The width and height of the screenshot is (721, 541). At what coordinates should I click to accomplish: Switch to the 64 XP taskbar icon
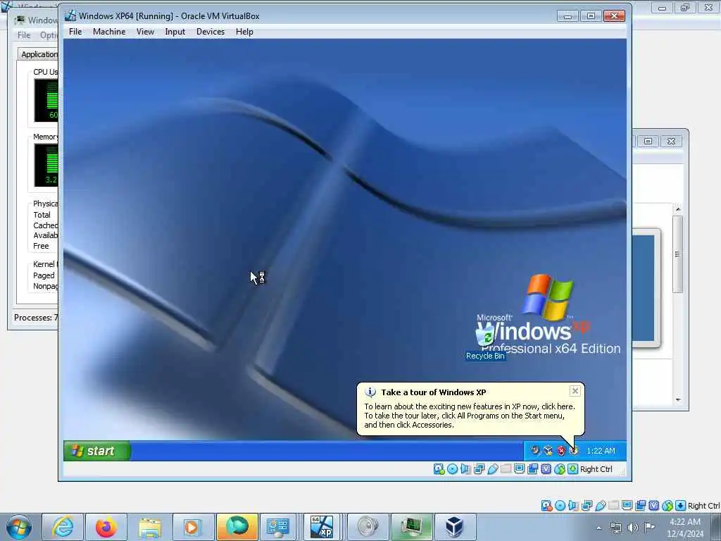pos(321,527)
